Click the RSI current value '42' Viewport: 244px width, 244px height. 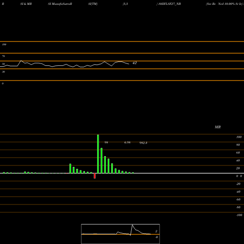coord(135,63)
